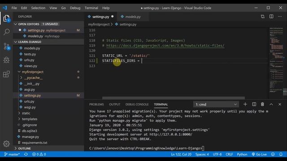This screenshot has width=287, height=161.
Task: Open the Explorer view in activity bar
Action: pos(6,18)
